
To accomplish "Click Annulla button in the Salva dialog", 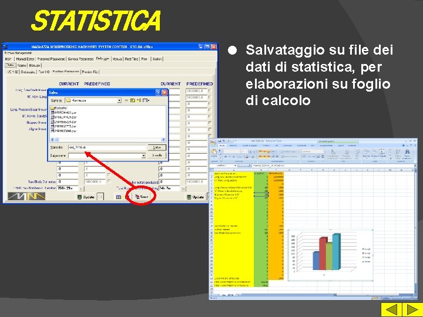I will click(x=157, y=155).
